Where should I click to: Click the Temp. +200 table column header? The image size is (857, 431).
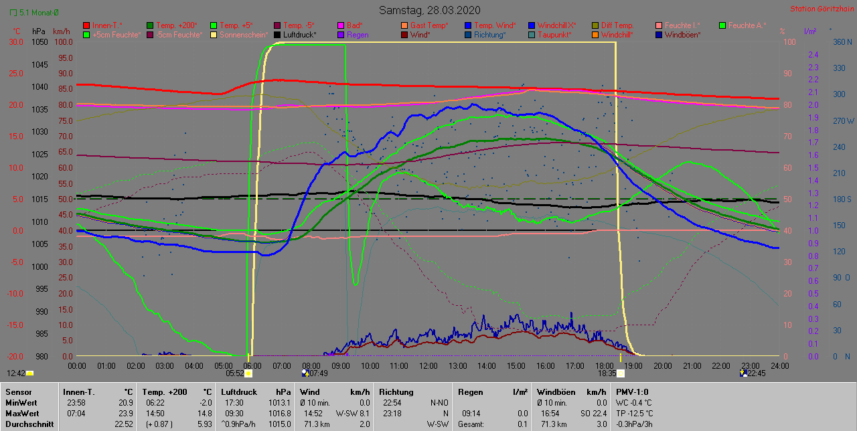(x=165, y=392)
